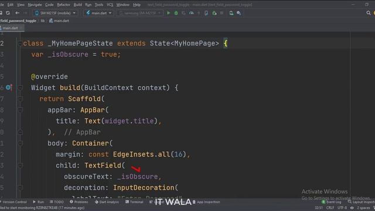Run the app with the green play icon

pyautogui.click(x=168, y=13)
